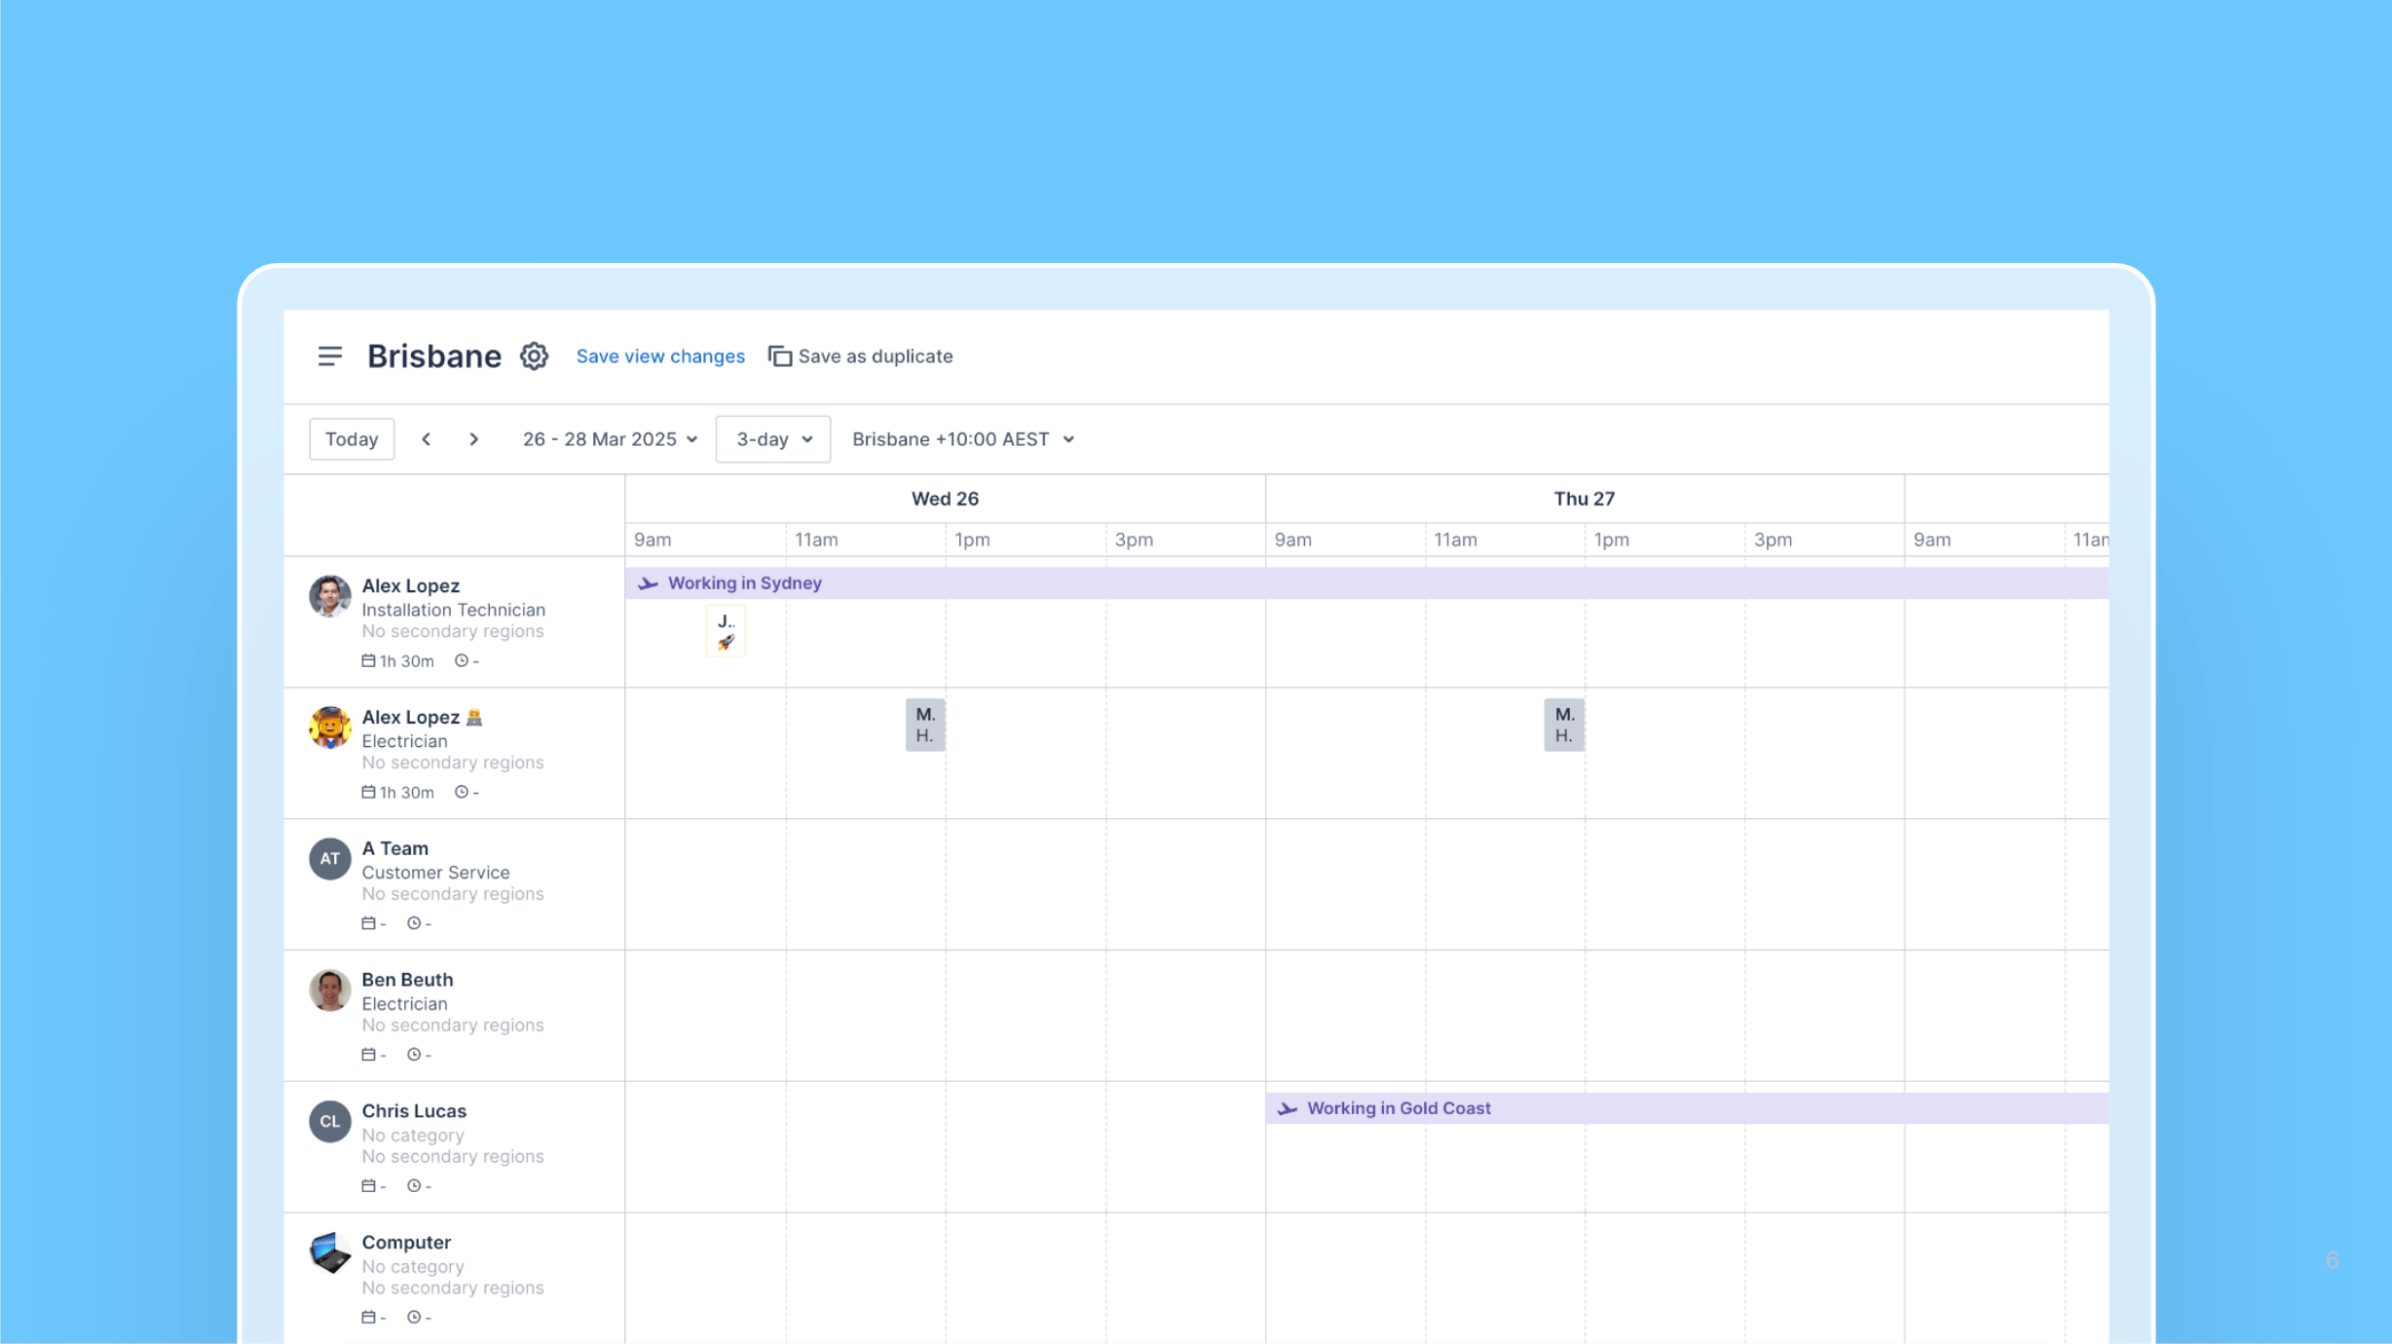Click calendar icon in Ben Beuth row
The width and height of the screenshot is (2392, 1344).
[368, 1055]
